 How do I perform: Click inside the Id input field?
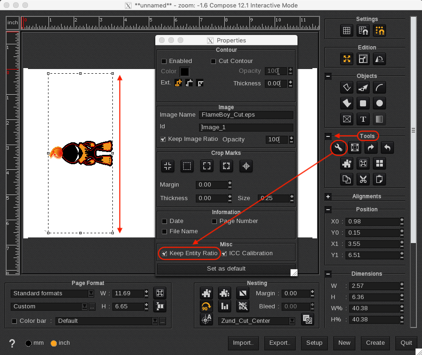coord(246,127)
